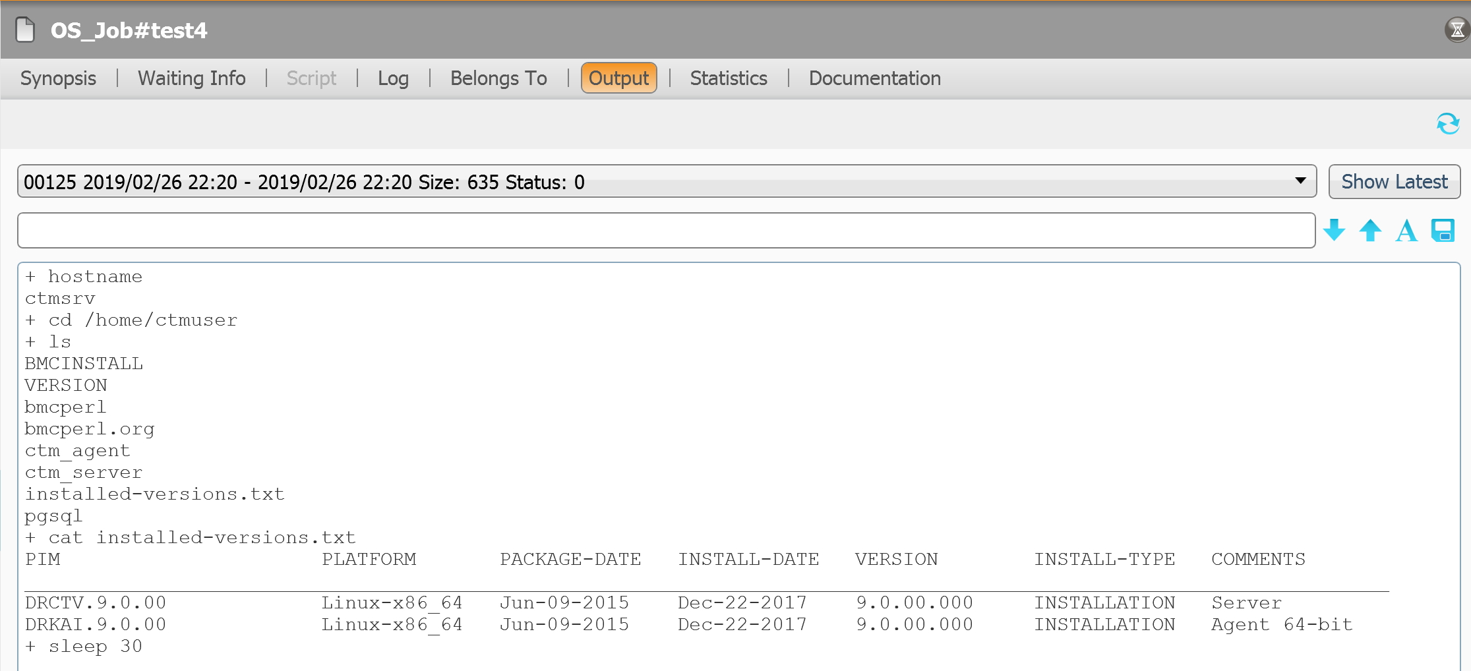Toggle the match case A icon
The height and width of the screenshot is (671, 1471).
point(1406,231)
